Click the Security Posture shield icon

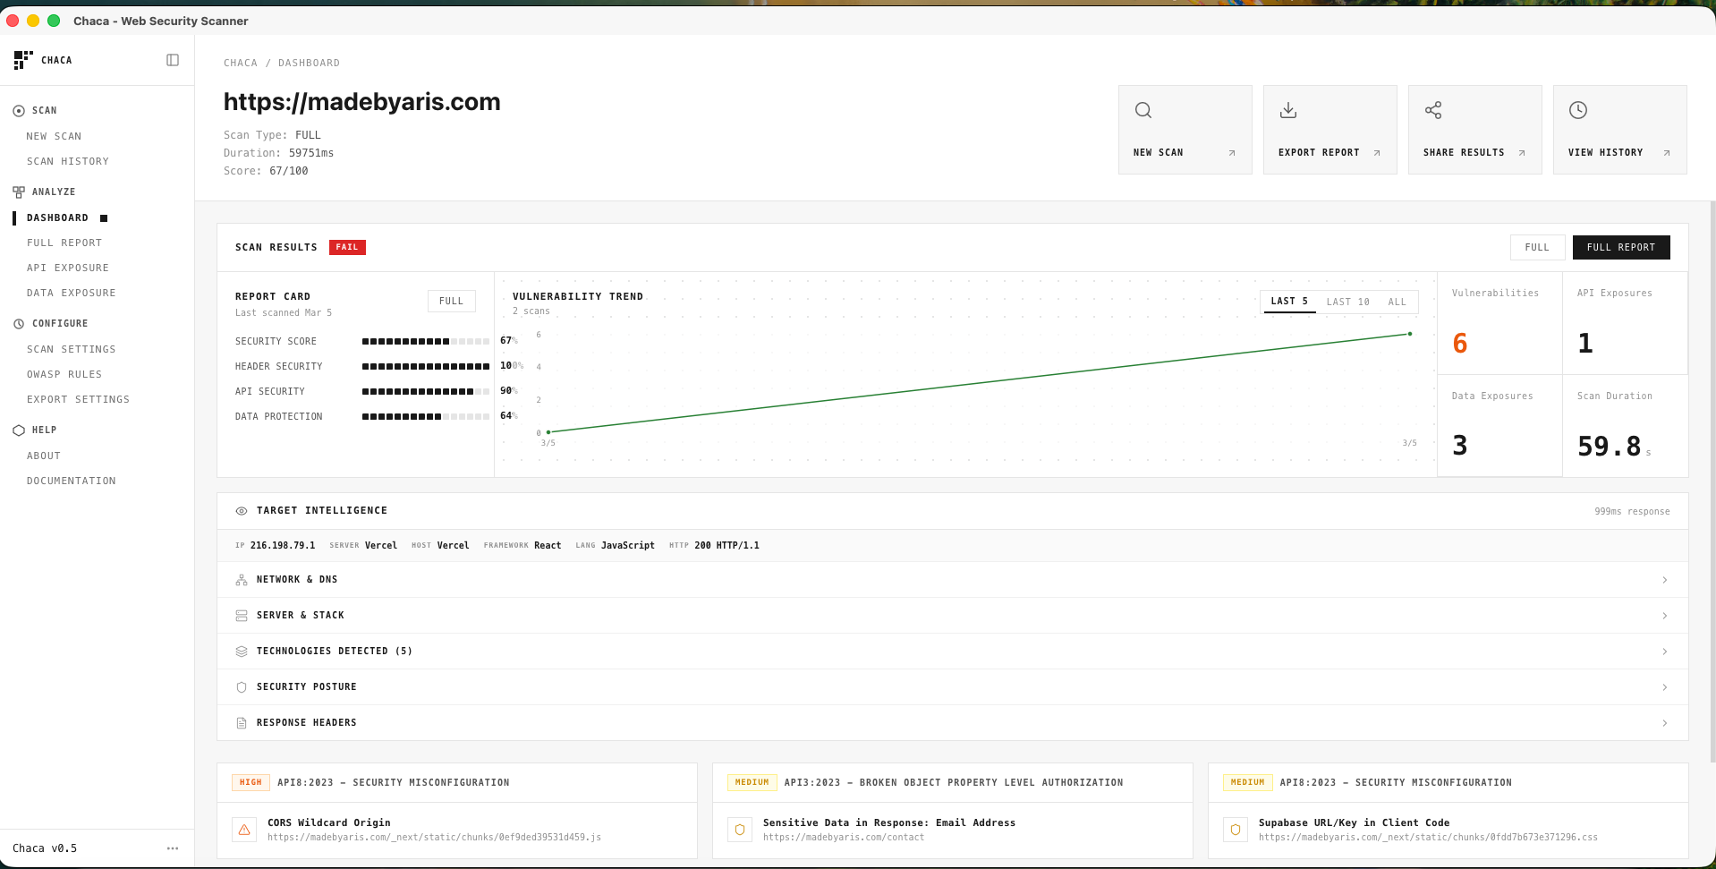[x=241, y=686]
